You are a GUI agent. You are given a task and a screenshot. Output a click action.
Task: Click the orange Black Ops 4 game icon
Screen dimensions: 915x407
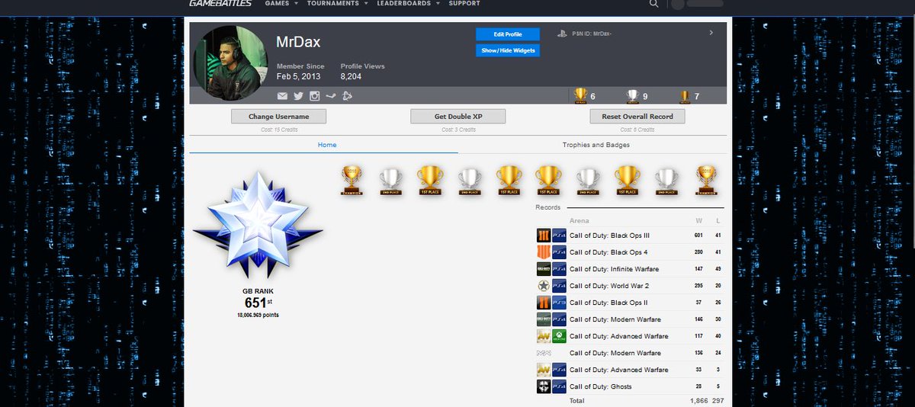(544, 252)
